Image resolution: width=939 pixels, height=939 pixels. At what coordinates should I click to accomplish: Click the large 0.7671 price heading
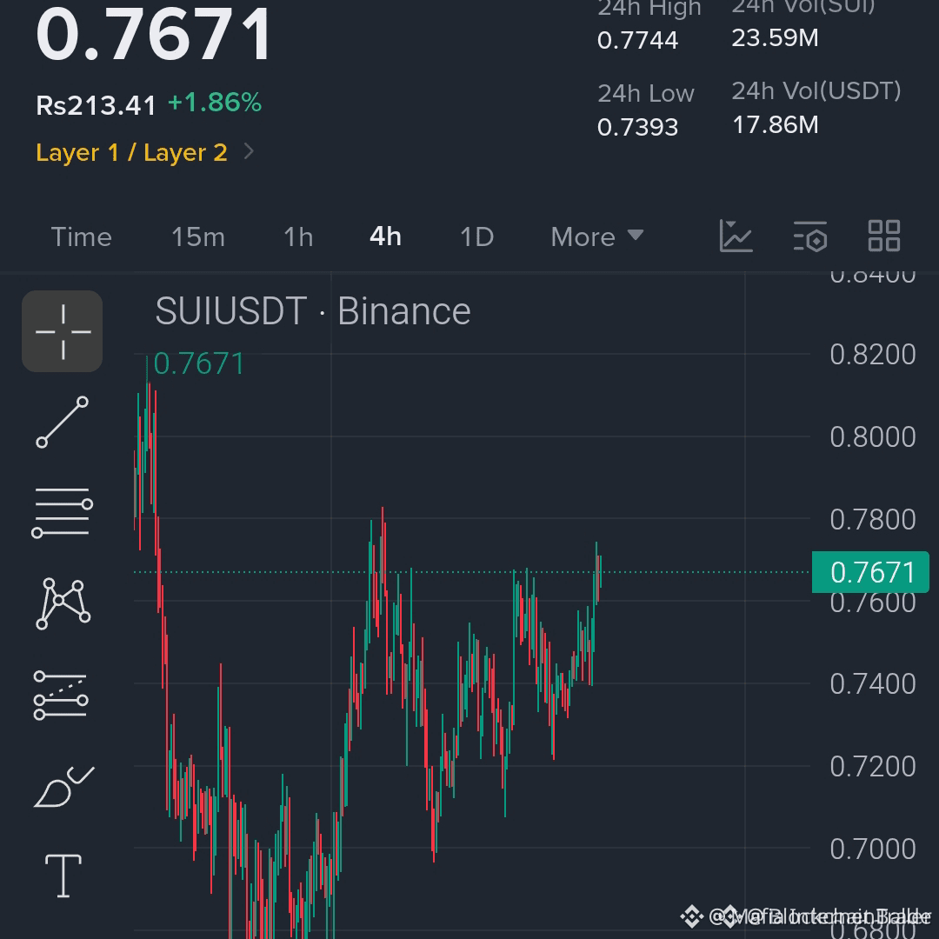[x=154, y=35]
